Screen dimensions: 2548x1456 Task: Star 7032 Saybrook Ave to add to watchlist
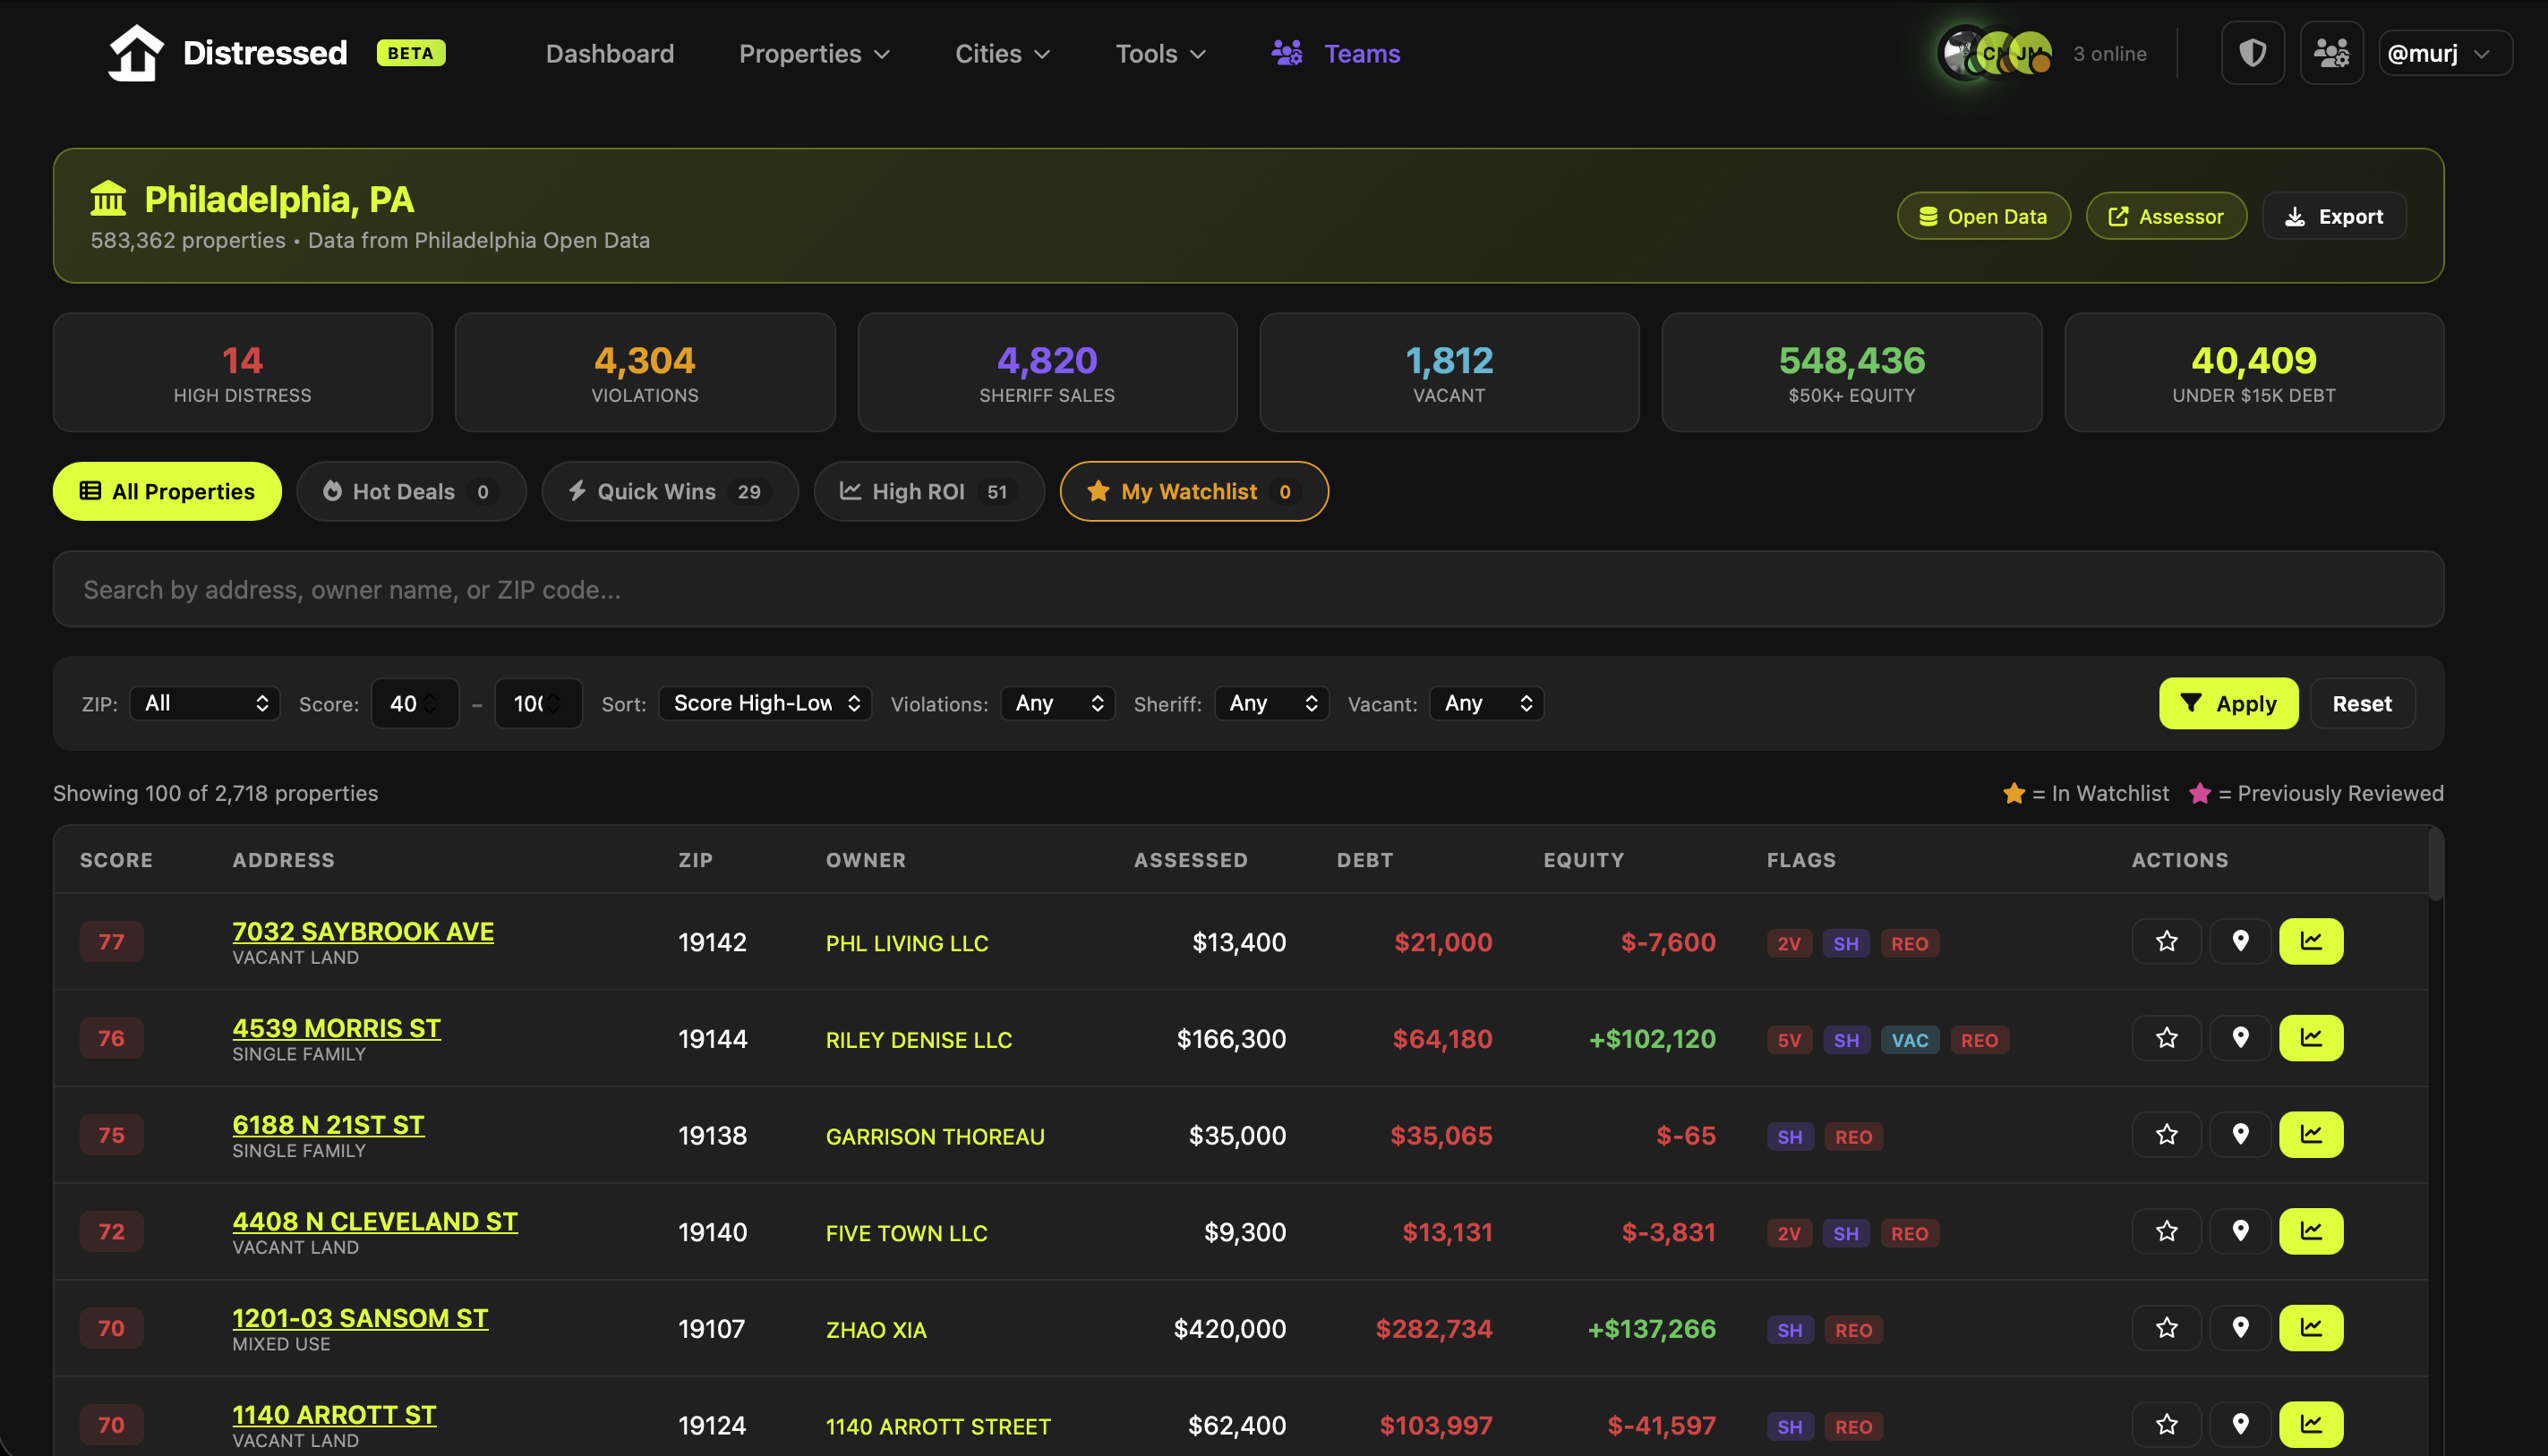(x=2166, y=941)
